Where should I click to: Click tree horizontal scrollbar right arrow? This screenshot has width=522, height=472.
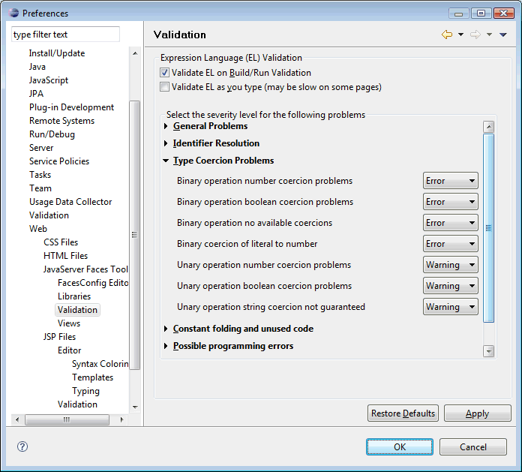point(121,419)
